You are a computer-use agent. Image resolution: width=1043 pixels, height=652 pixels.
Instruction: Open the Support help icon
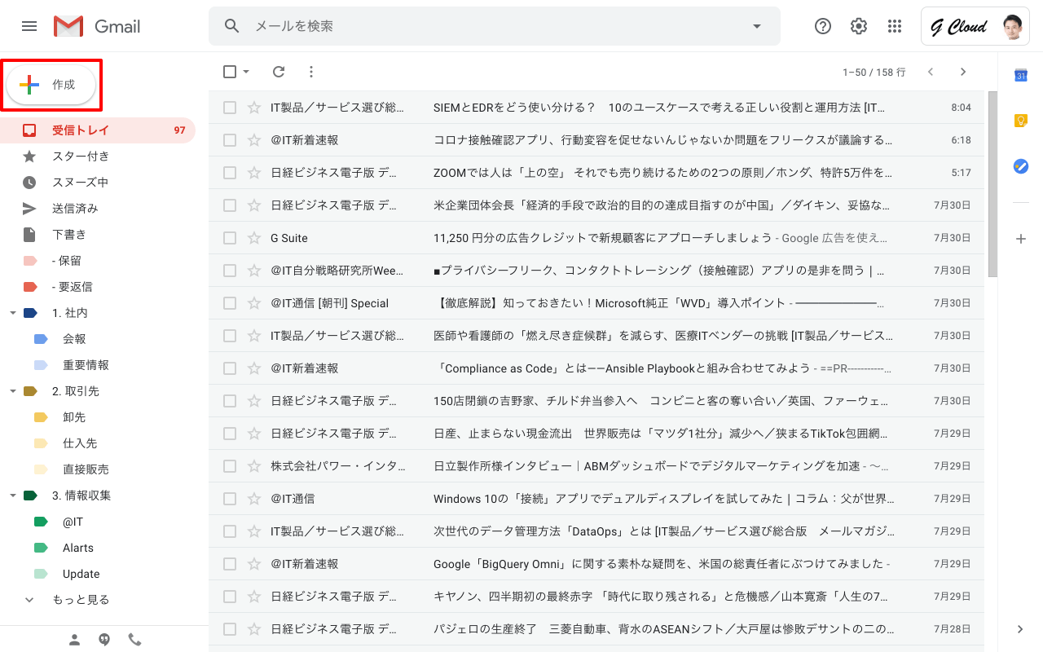click(x=823, y=26)
